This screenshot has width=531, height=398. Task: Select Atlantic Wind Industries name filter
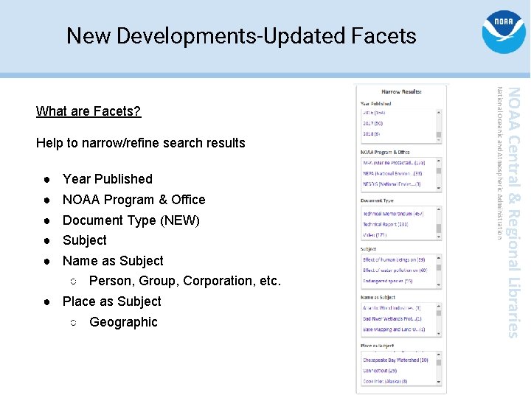coord(392,308)
